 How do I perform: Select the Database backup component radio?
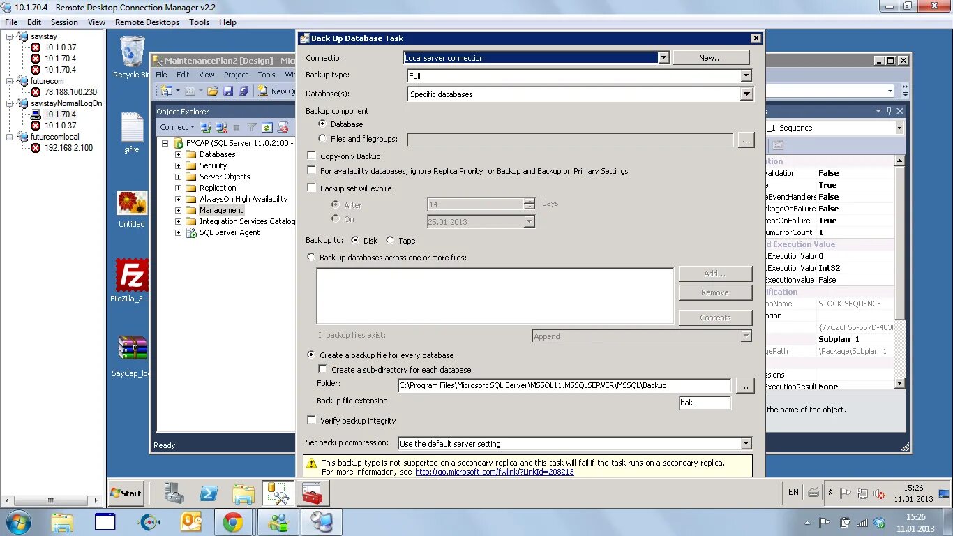click(x=322, y=124)
